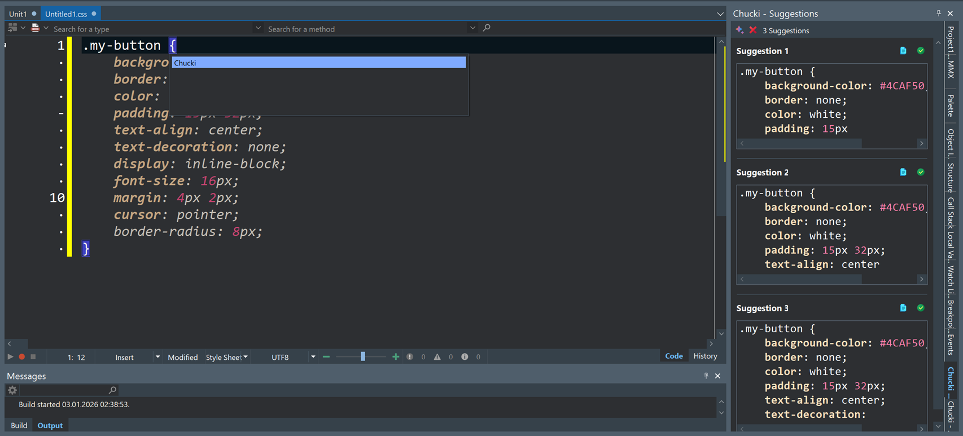Open the Structure side tab
The height and width of the screenshot is (436, 963).
(x=951, y=177)
